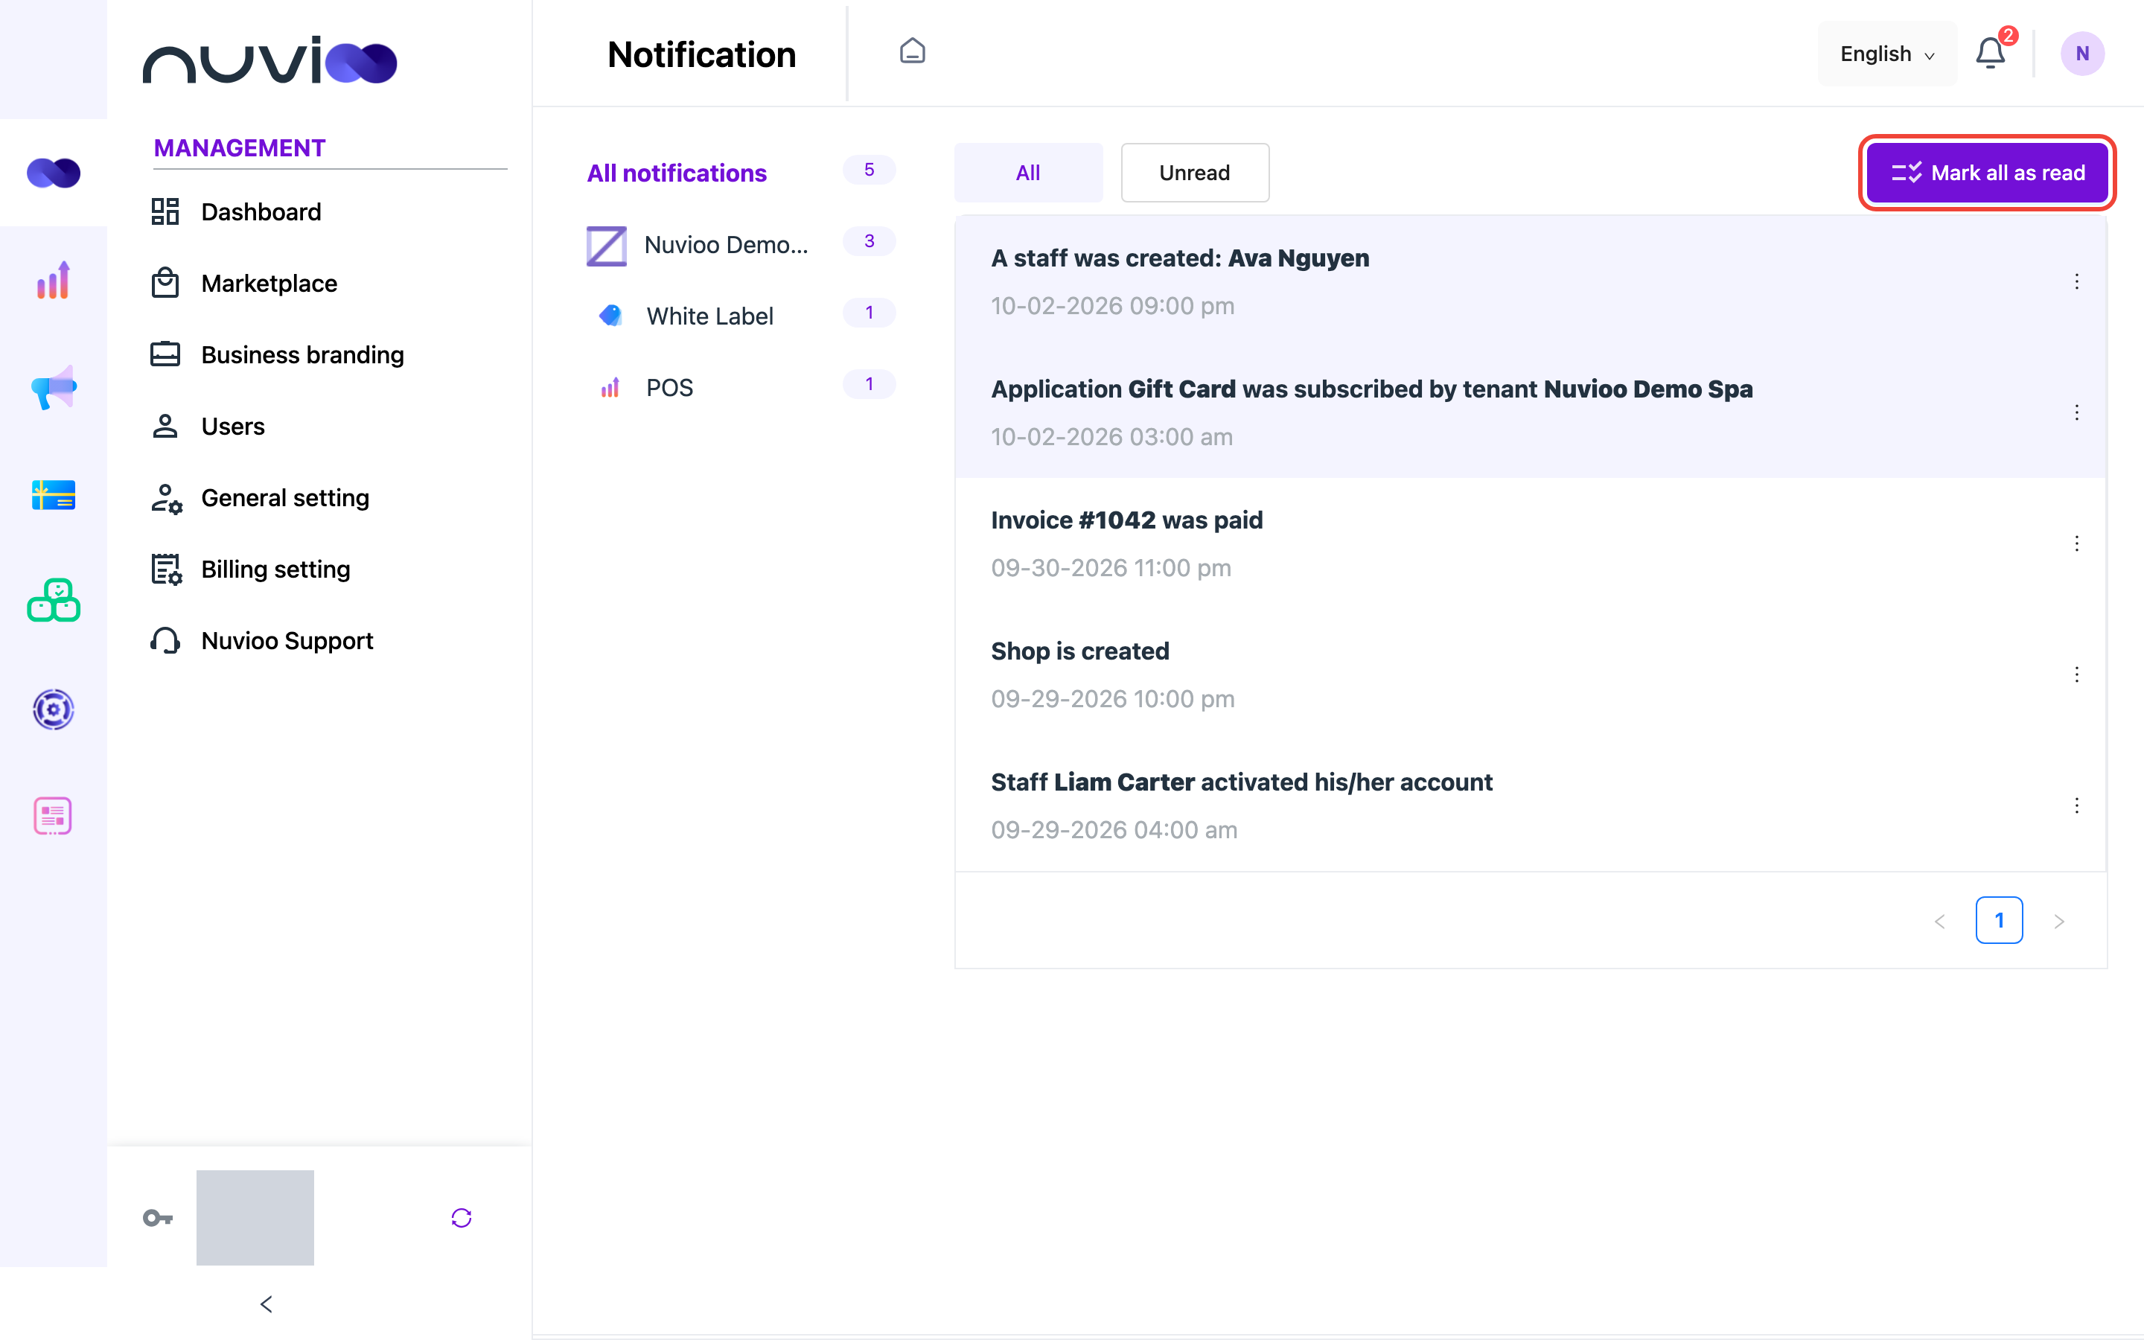The image size is (2144, 1340).
Task: Open the N user avatar menu
Action: (2082, 53)
